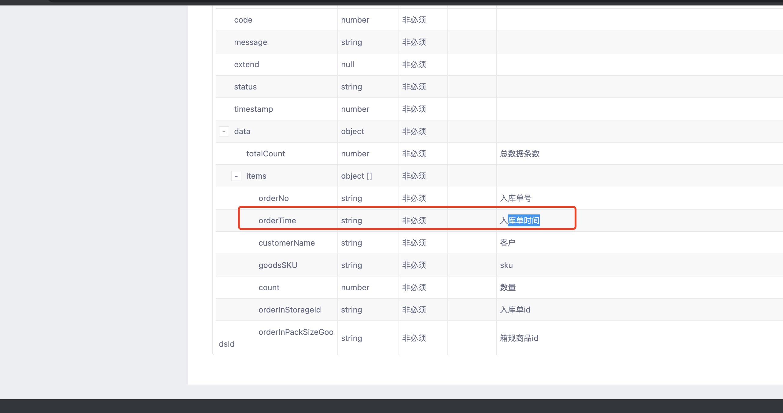
Task: Click the count field name
Action: coord(269,287)
